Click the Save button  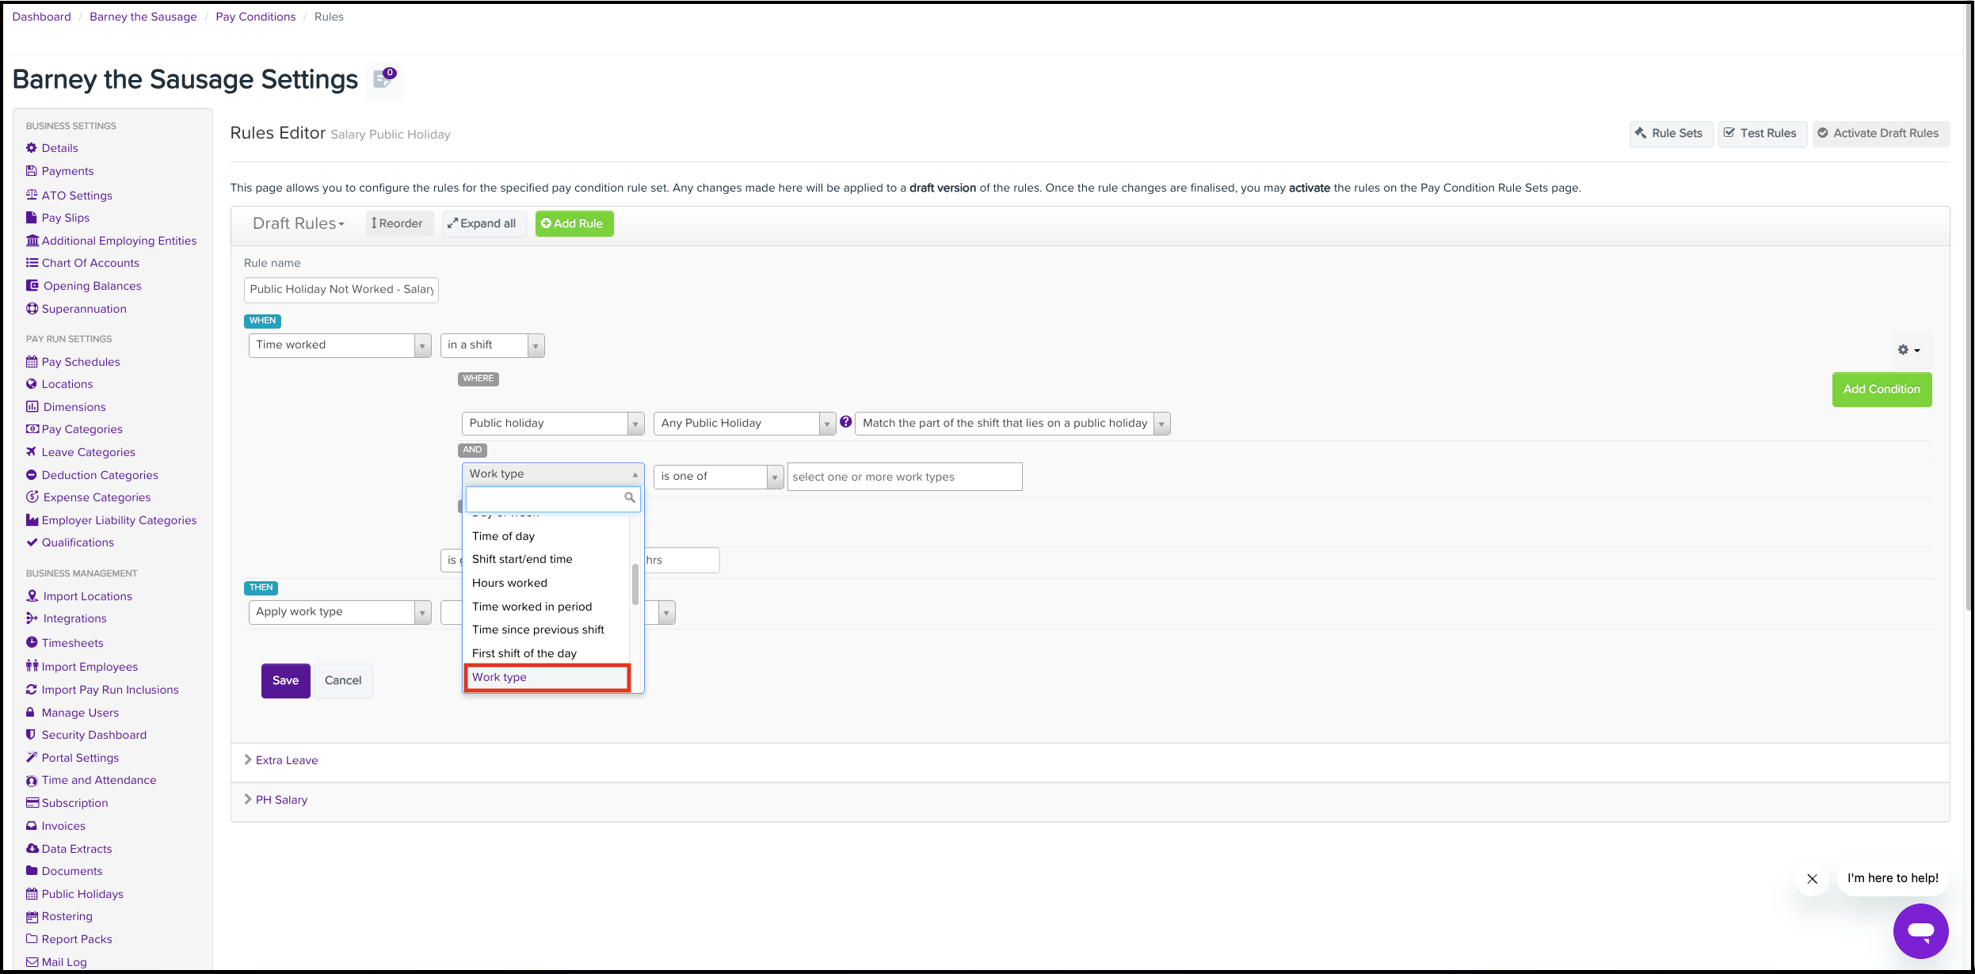tap(285, 680)
